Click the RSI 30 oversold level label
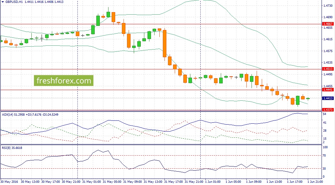This screenshot has width=335, height=185. (324, 169)
